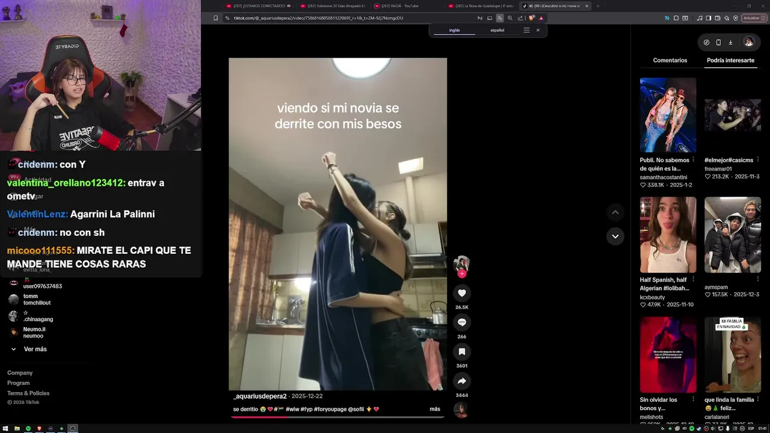Open the aymspam group photo thumbnail
770x433 pixels.
733,235
